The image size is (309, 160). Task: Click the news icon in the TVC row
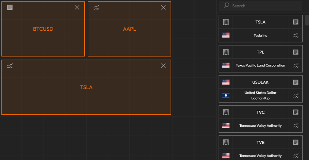pyautogui.click(x=296, y=112)
